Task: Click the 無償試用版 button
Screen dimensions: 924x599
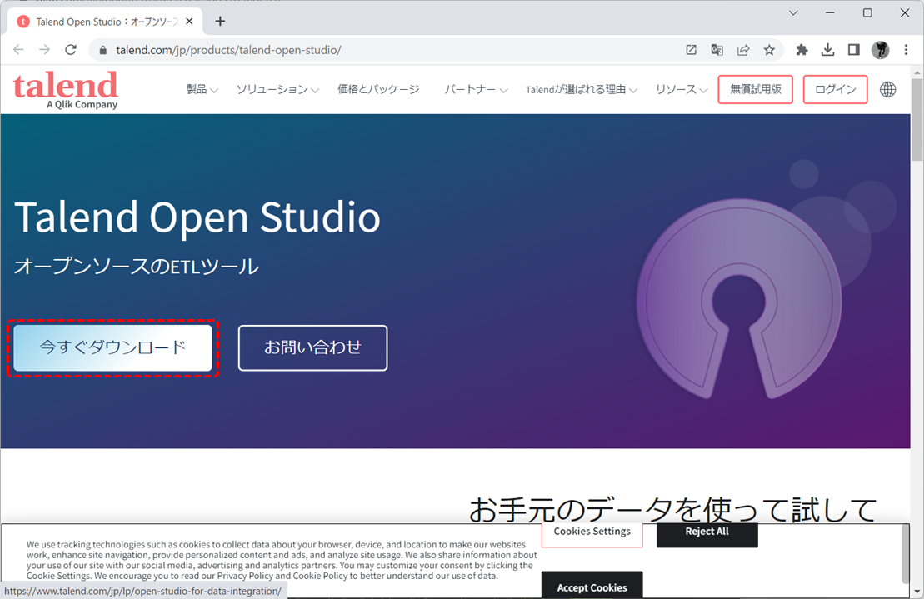Action: 755,89
